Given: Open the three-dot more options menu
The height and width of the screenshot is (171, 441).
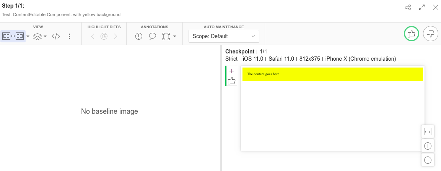Looking at the screenshot, I should point(69,36).
